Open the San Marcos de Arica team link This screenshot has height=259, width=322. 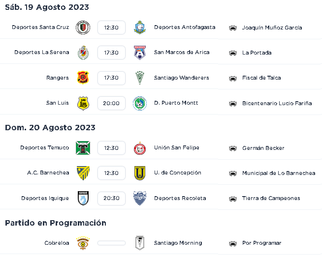click(x=182, y=52)
